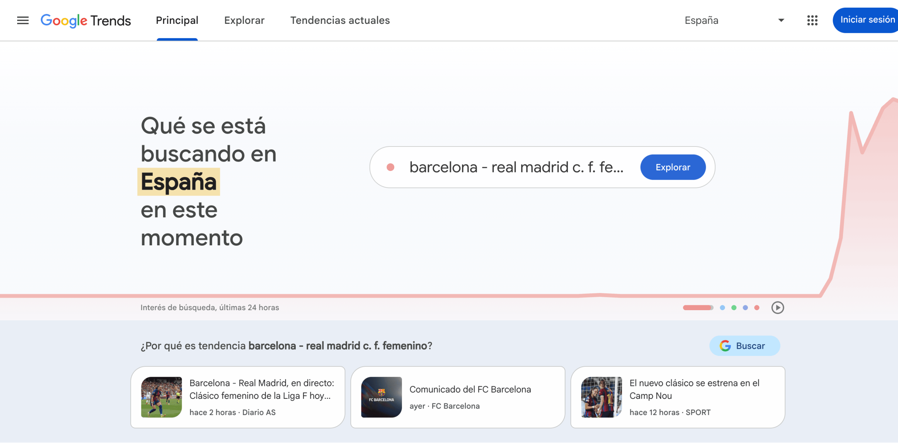Select the active red carousel bar
The height and width of the screenshot is (443, 898).
coord(698,307)
